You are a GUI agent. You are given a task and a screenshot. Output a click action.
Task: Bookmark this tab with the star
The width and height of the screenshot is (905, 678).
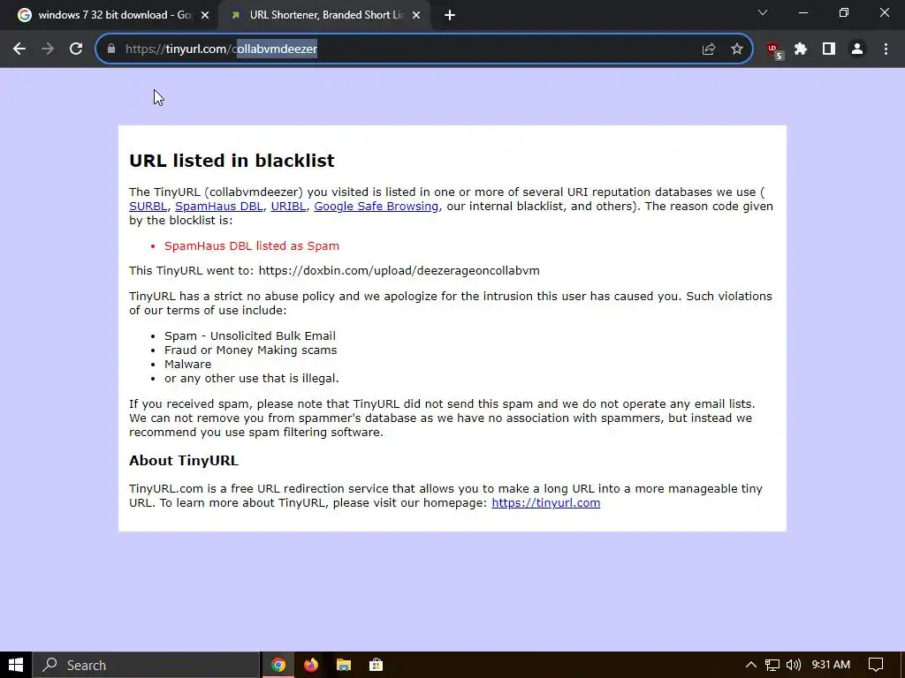(737, 49)
